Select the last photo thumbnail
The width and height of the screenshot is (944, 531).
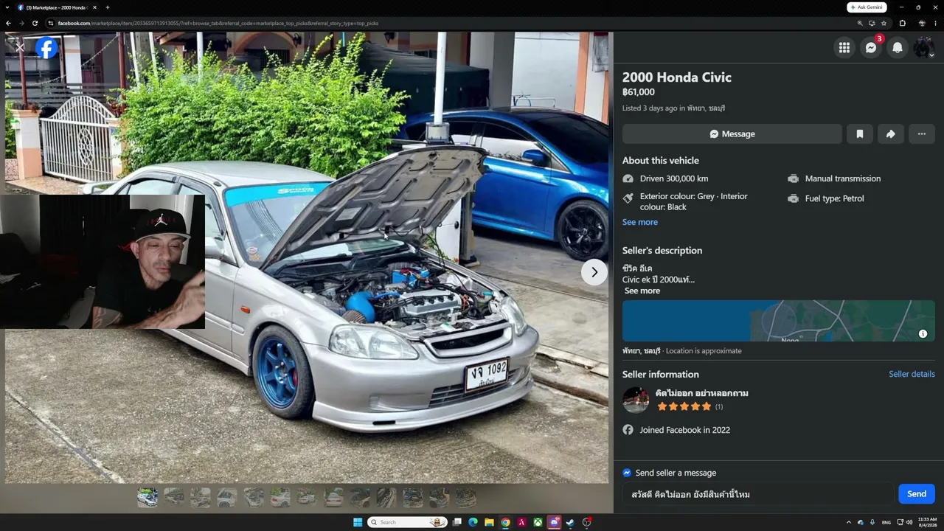click(466, 498)
